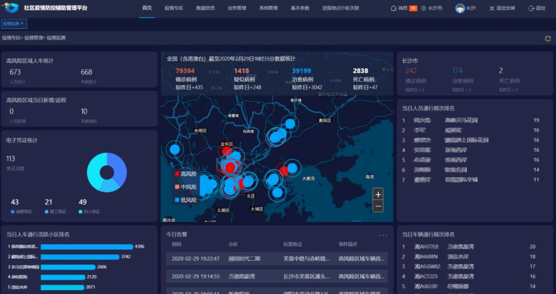This screenshot has width=556, height=294.
Task: Click the 疫情专区 breadcrumb link
Action: (x=11, y=38)
